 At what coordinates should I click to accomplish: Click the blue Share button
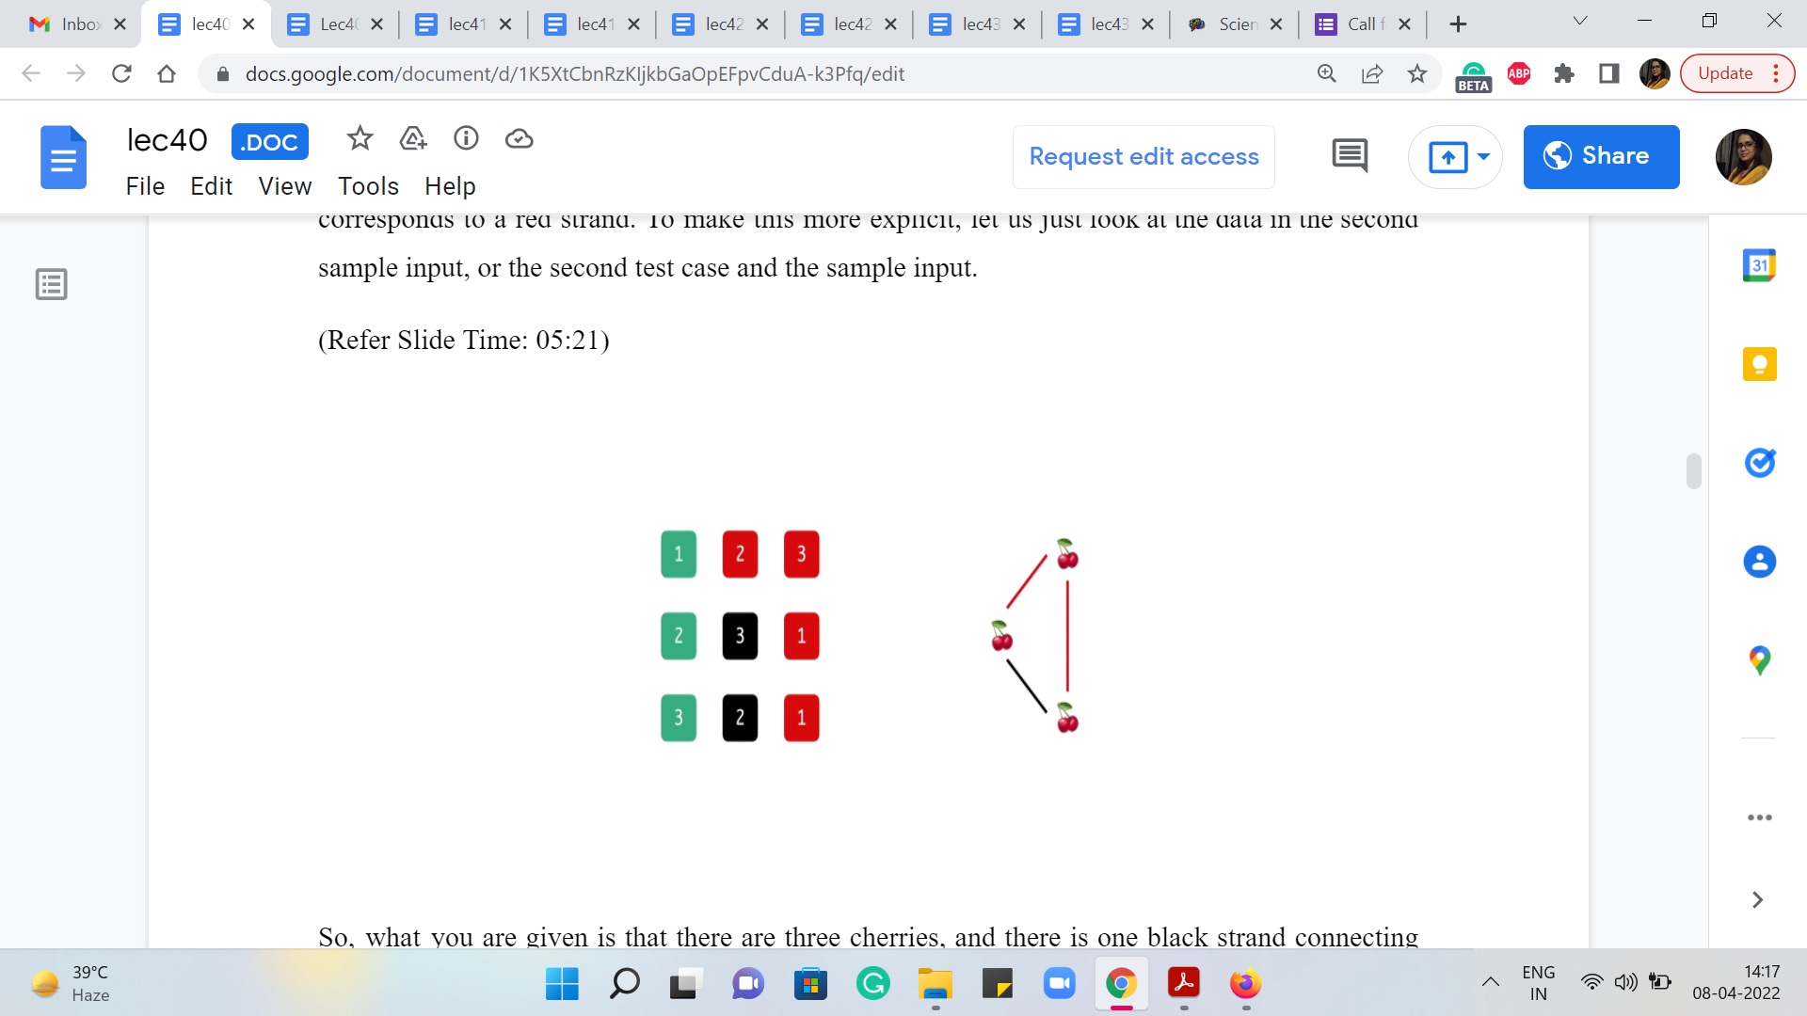1601,156
